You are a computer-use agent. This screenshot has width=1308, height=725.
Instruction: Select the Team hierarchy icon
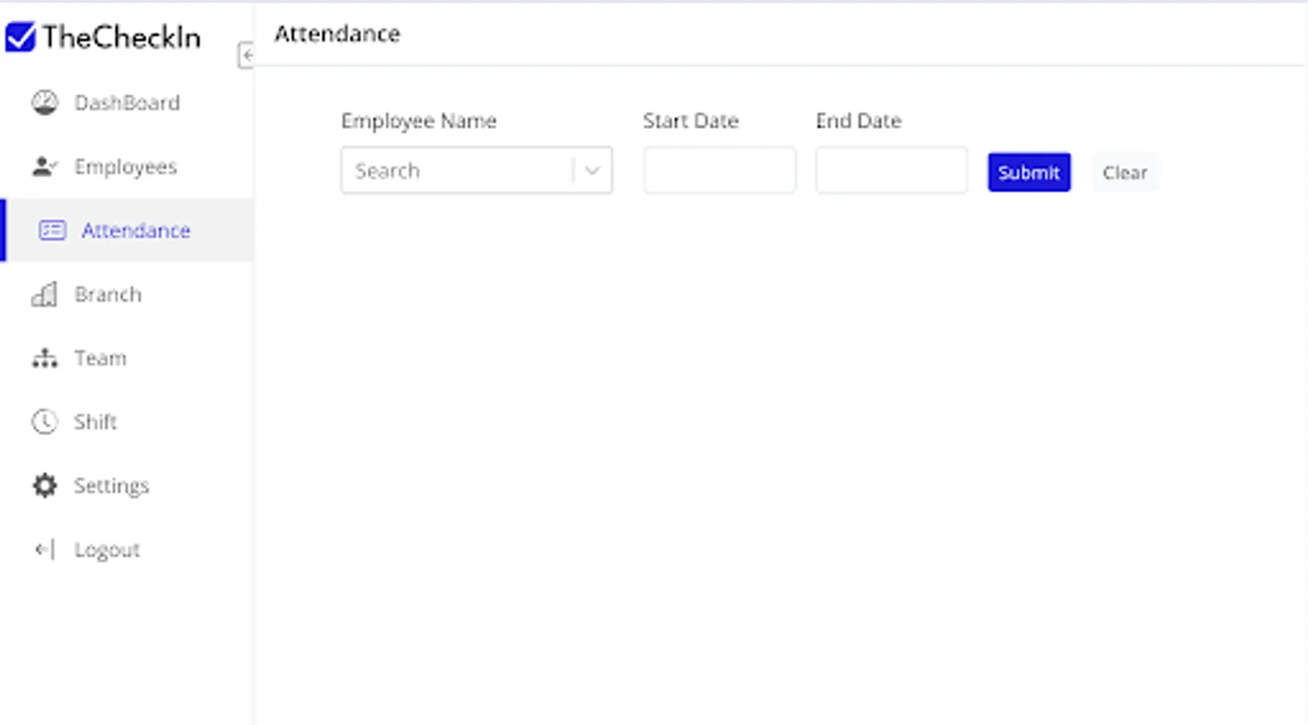pos(44,358)
